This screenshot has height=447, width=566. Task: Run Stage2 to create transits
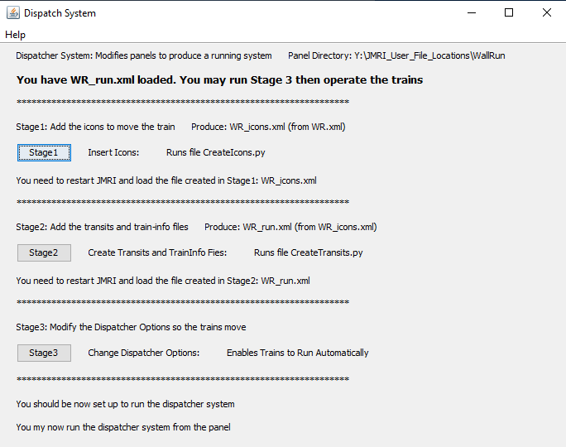(x=44, y=252)
